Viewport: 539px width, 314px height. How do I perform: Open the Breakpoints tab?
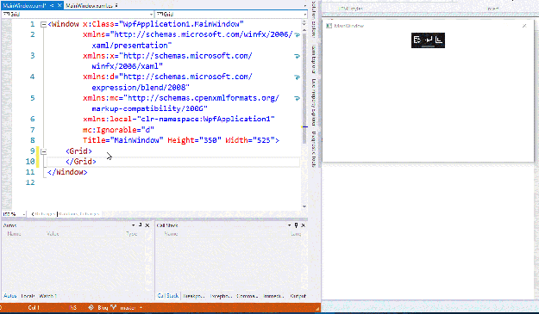(194, 296)
